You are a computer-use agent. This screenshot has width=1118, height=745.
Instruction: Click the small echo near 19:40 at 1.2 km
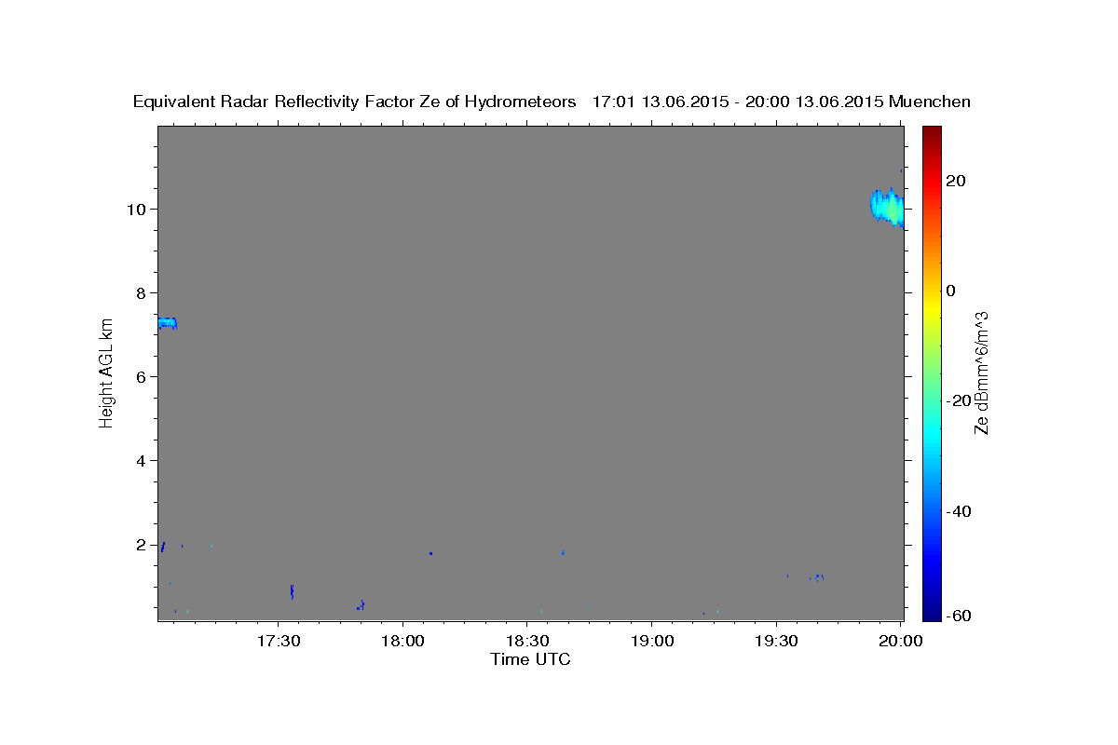click(818, 577)
